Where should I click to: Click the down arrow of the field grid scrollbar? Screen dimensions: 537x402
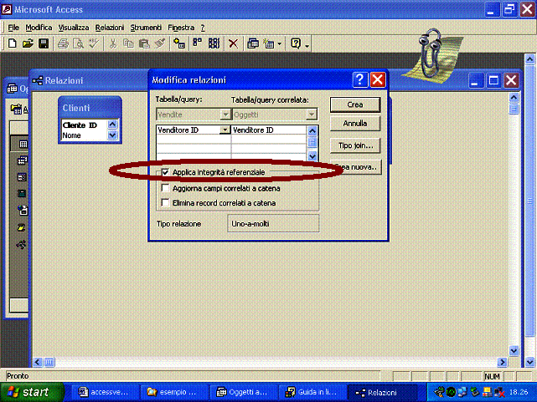(x=312, y=156)
